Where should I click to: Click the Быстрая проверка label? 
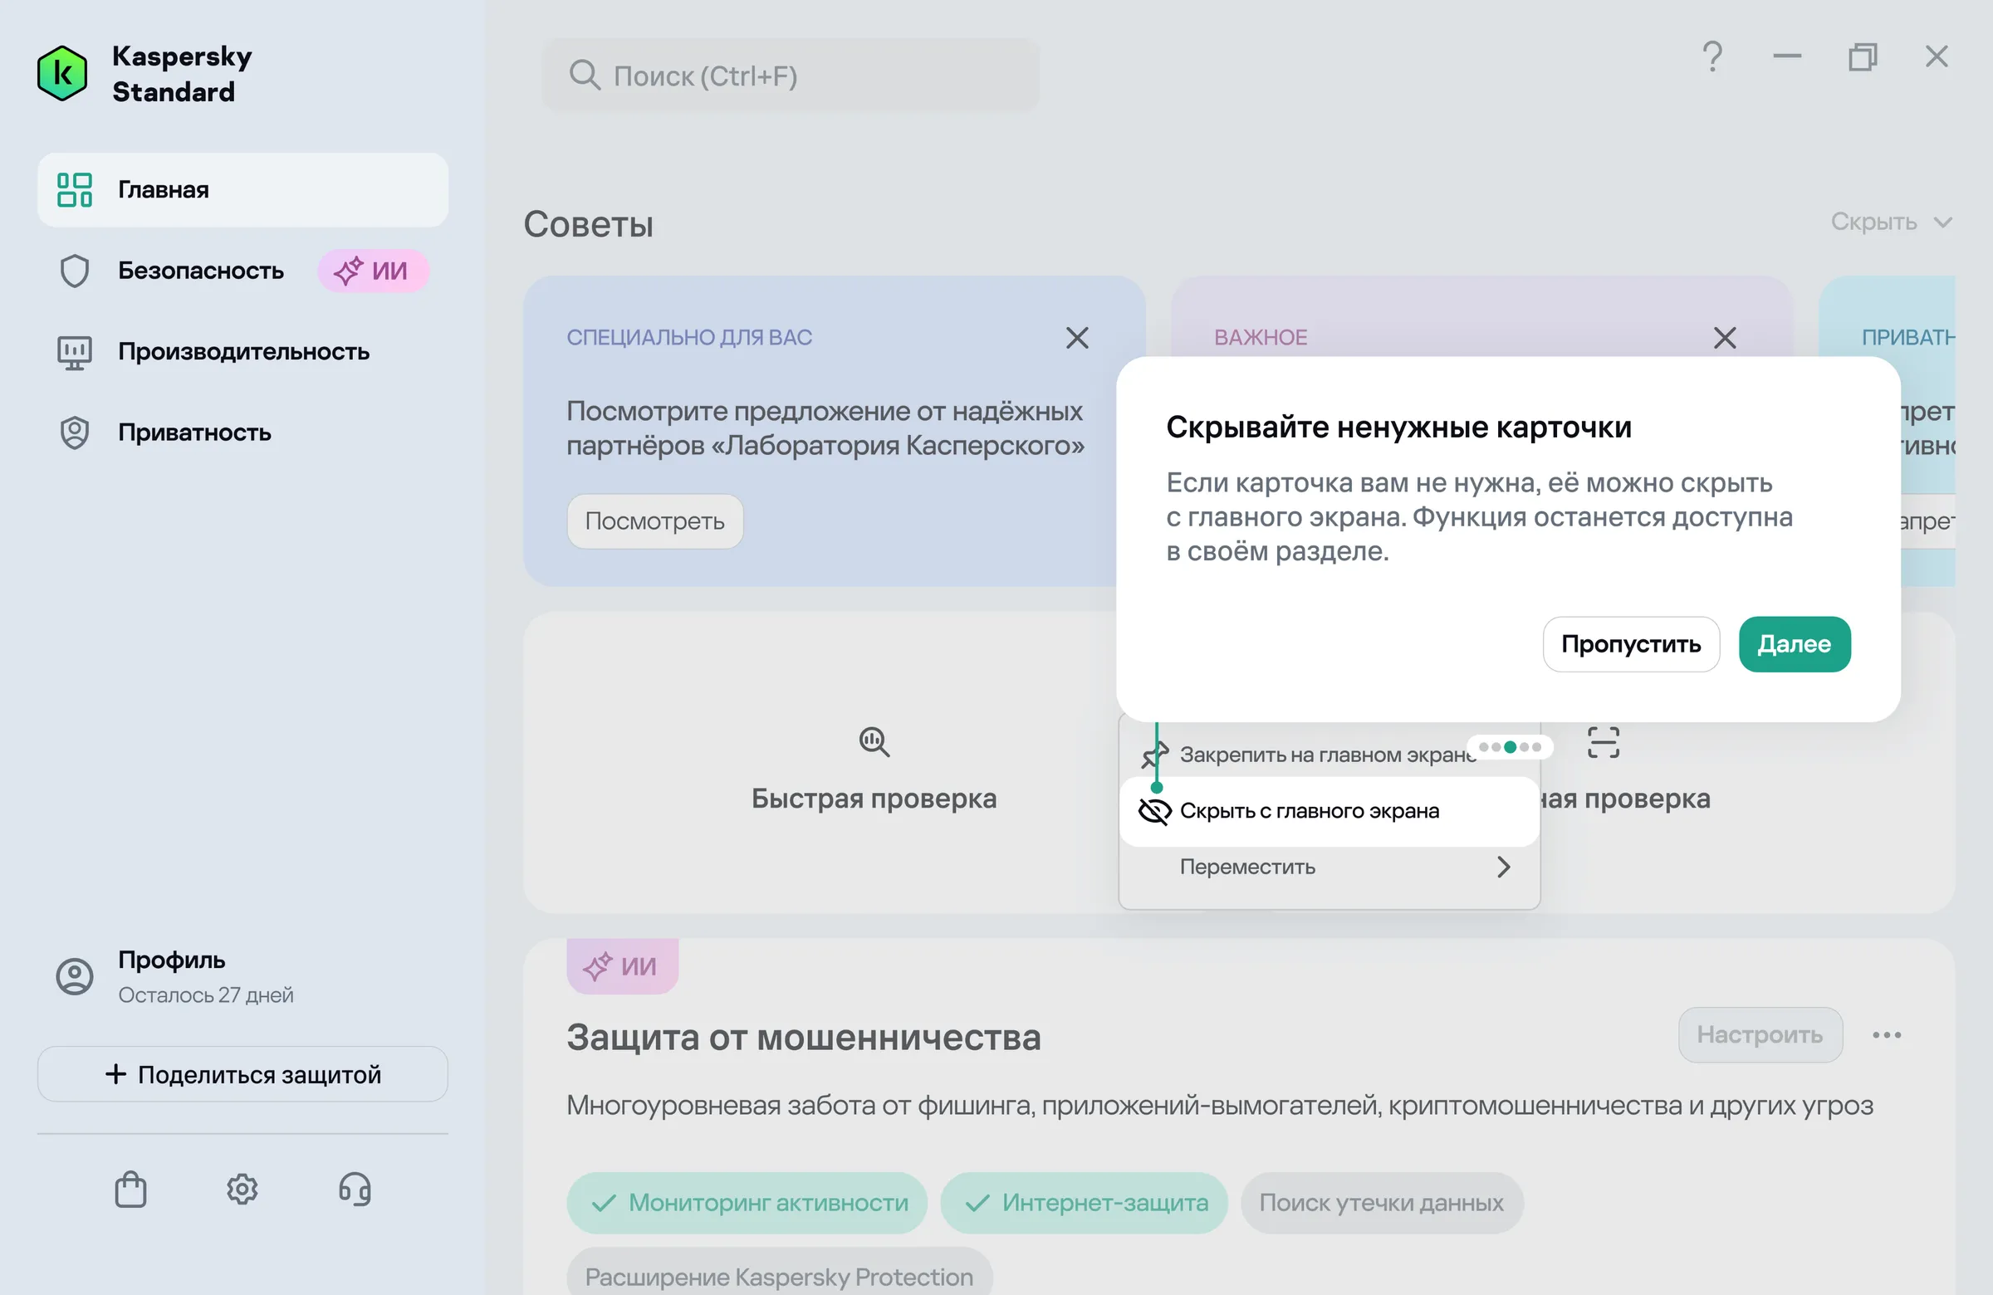(874, 799)
